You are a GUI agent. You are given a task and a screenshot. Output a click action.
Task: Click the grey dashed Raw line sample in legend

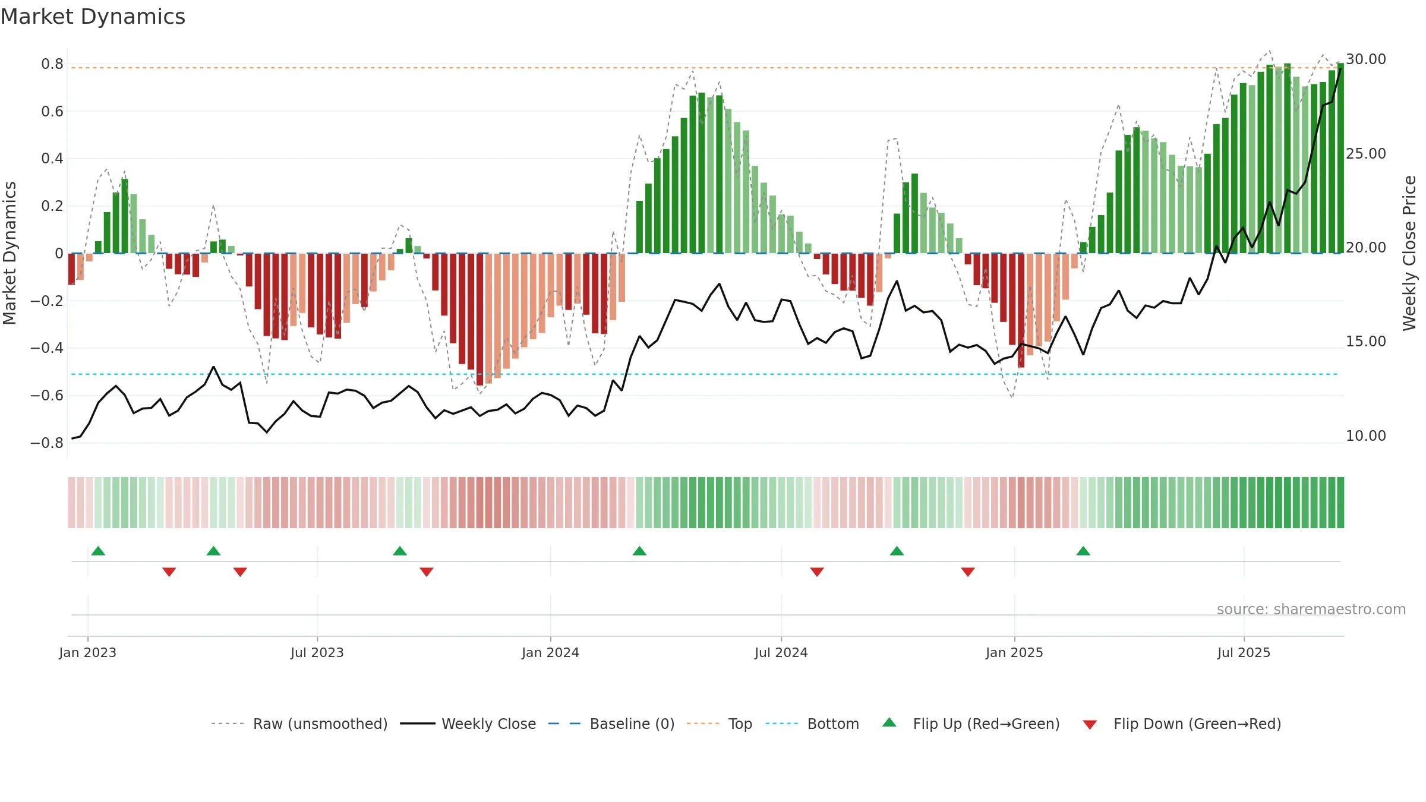click(x=228, y=724)
